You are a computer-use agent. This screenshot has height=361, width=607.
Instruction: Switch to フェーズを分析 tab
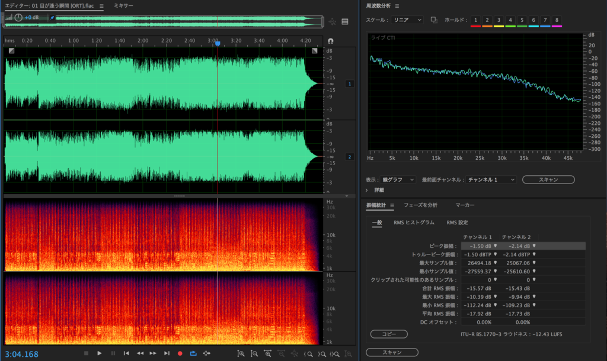click(x=420, y=205)
